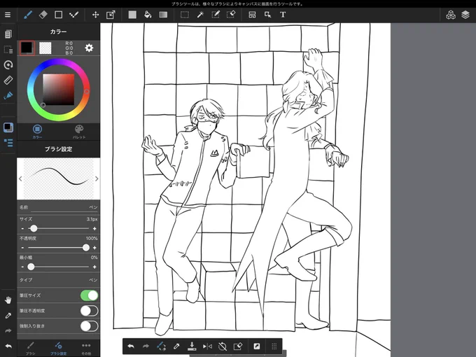Viewport: 476px width, 357px height.
Task: Select the Hand tool in sidebar
Action: pos(8,300)
